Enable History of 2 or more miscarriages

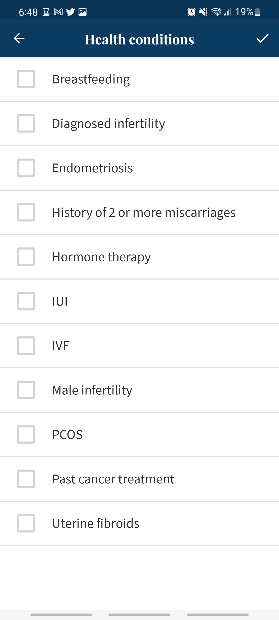pos(26,212)
